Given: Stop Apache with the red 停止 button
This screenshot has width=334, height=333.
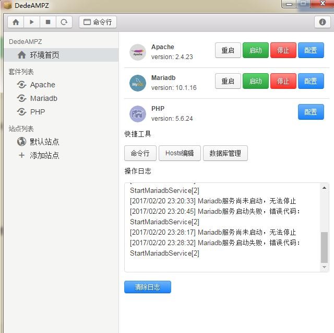Looking at the screenshot, I should pyautogui.click(x=283, y=50).
